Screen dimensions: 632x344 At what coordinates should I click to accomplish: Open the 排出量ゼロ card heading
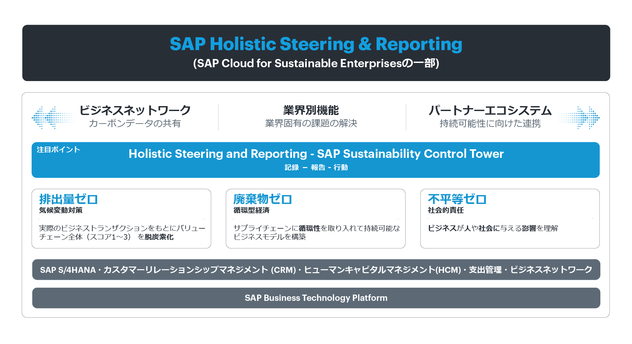68,199
